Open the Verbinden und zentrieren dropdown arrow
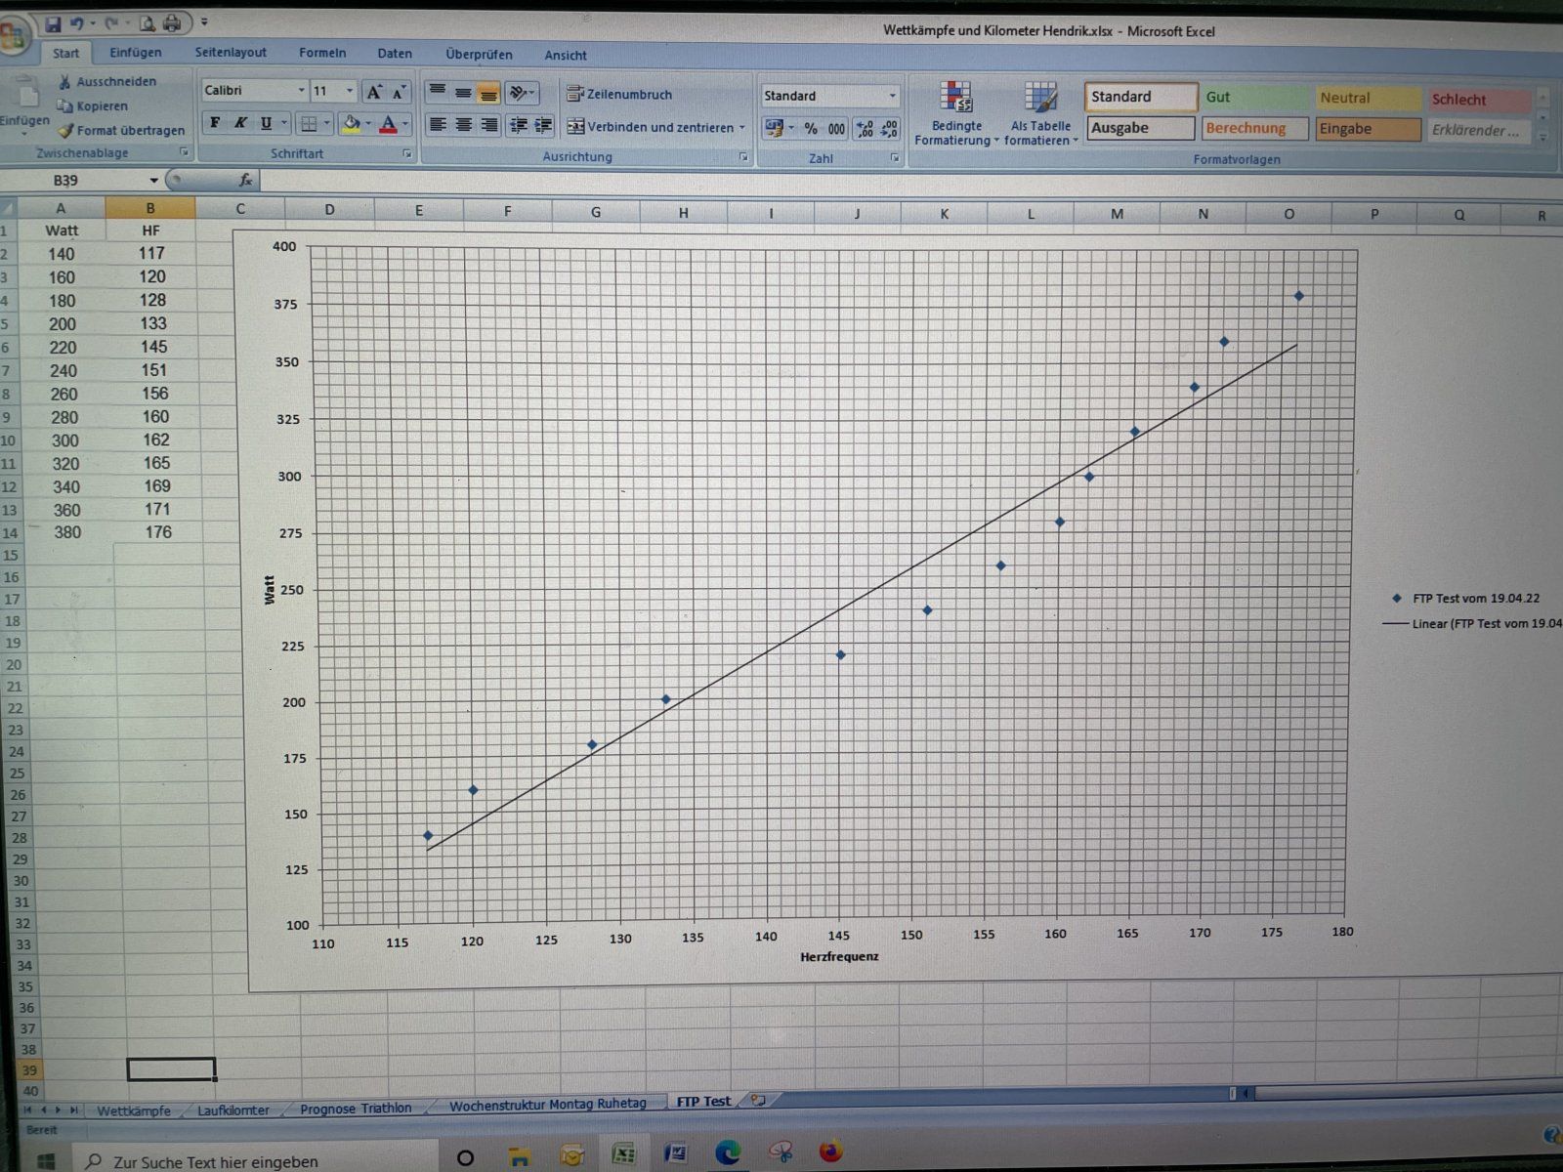The image size is (1563, 1172). [x=742, y=128]
